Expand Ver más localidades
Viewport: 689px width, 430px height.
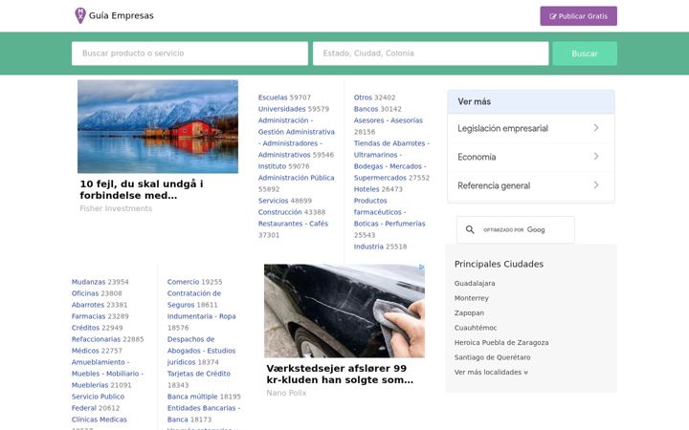(491, 372)
